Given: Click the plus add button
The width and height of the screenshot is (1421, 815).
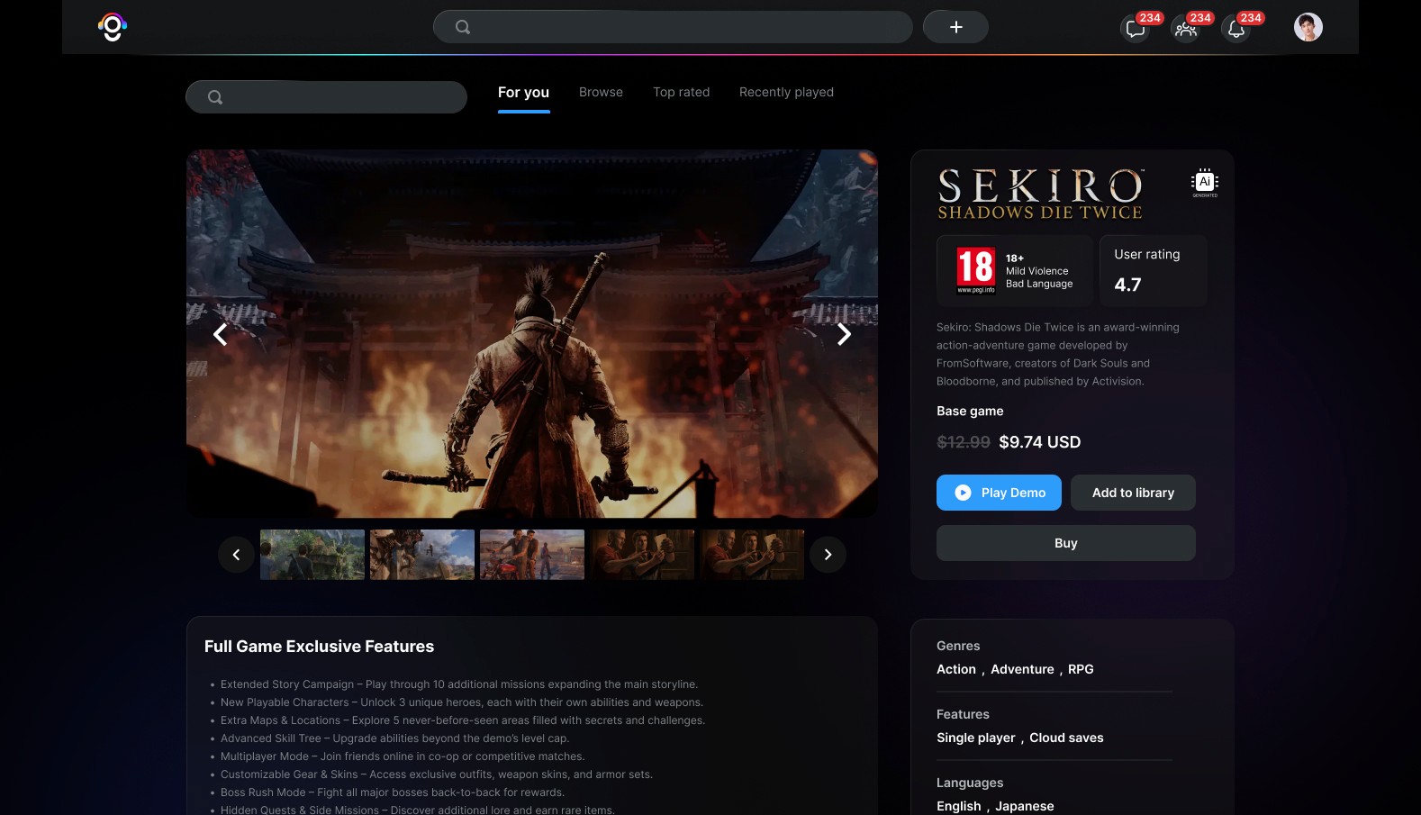Looking at the screenshot, I should (955, 27).
